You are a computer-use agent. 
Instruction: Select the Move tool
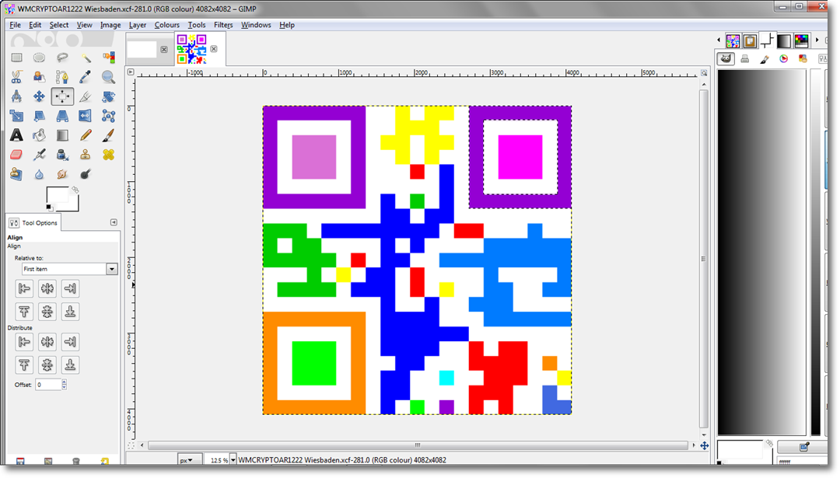(39, 96)
